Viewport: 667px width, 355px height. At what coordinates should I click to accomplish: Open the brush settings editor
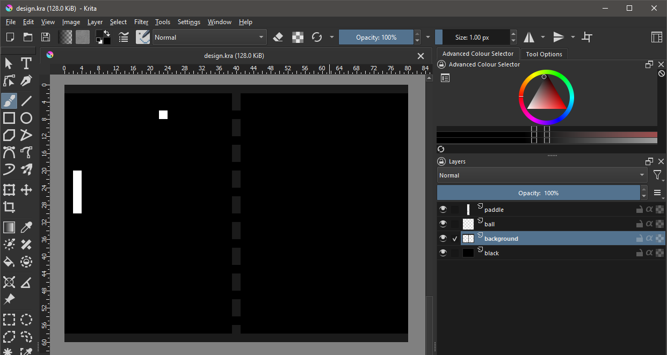coord(124,37)
